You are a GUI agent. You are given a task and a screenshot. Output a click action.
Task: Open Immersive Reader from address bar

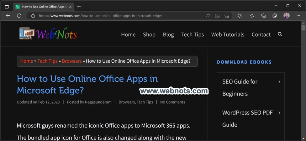(x=217, y=16)
